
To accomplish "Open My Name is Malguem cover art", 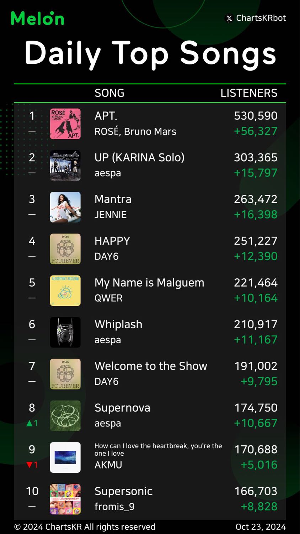I will 65,290.
